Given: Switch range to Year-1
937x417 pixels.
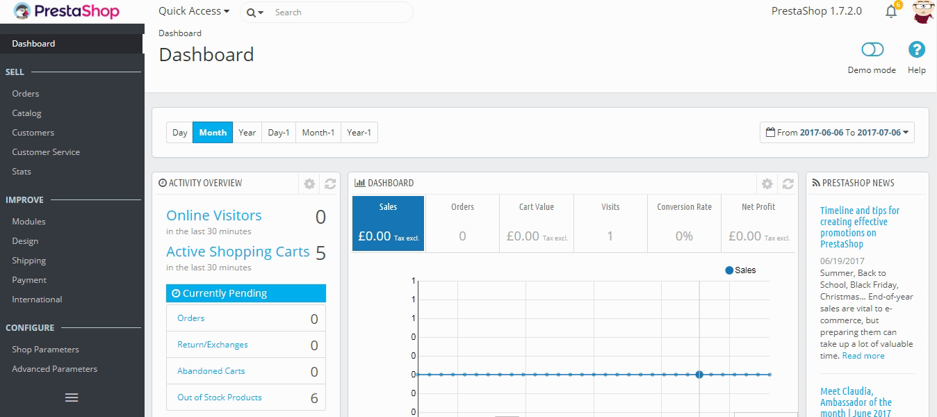Looking at the screenshot, I should click(x=359, y=133).
